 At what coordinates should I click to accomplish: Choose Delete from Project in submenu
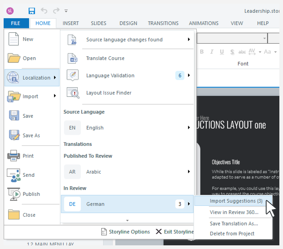click(x=232, y=234)
